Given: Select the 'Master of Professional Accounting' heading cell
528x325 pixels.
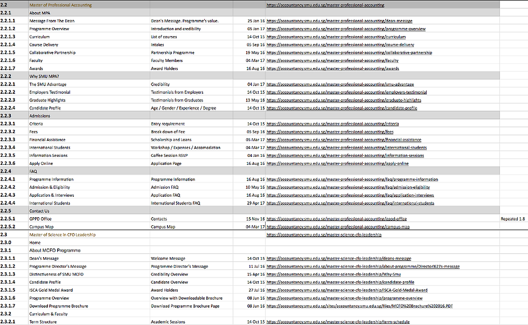Looking at the screenshot, I should tap(89, 5).
